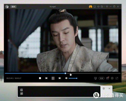Expand the main menu dropdown triangle
126x101 pixels.
[107, 7]
